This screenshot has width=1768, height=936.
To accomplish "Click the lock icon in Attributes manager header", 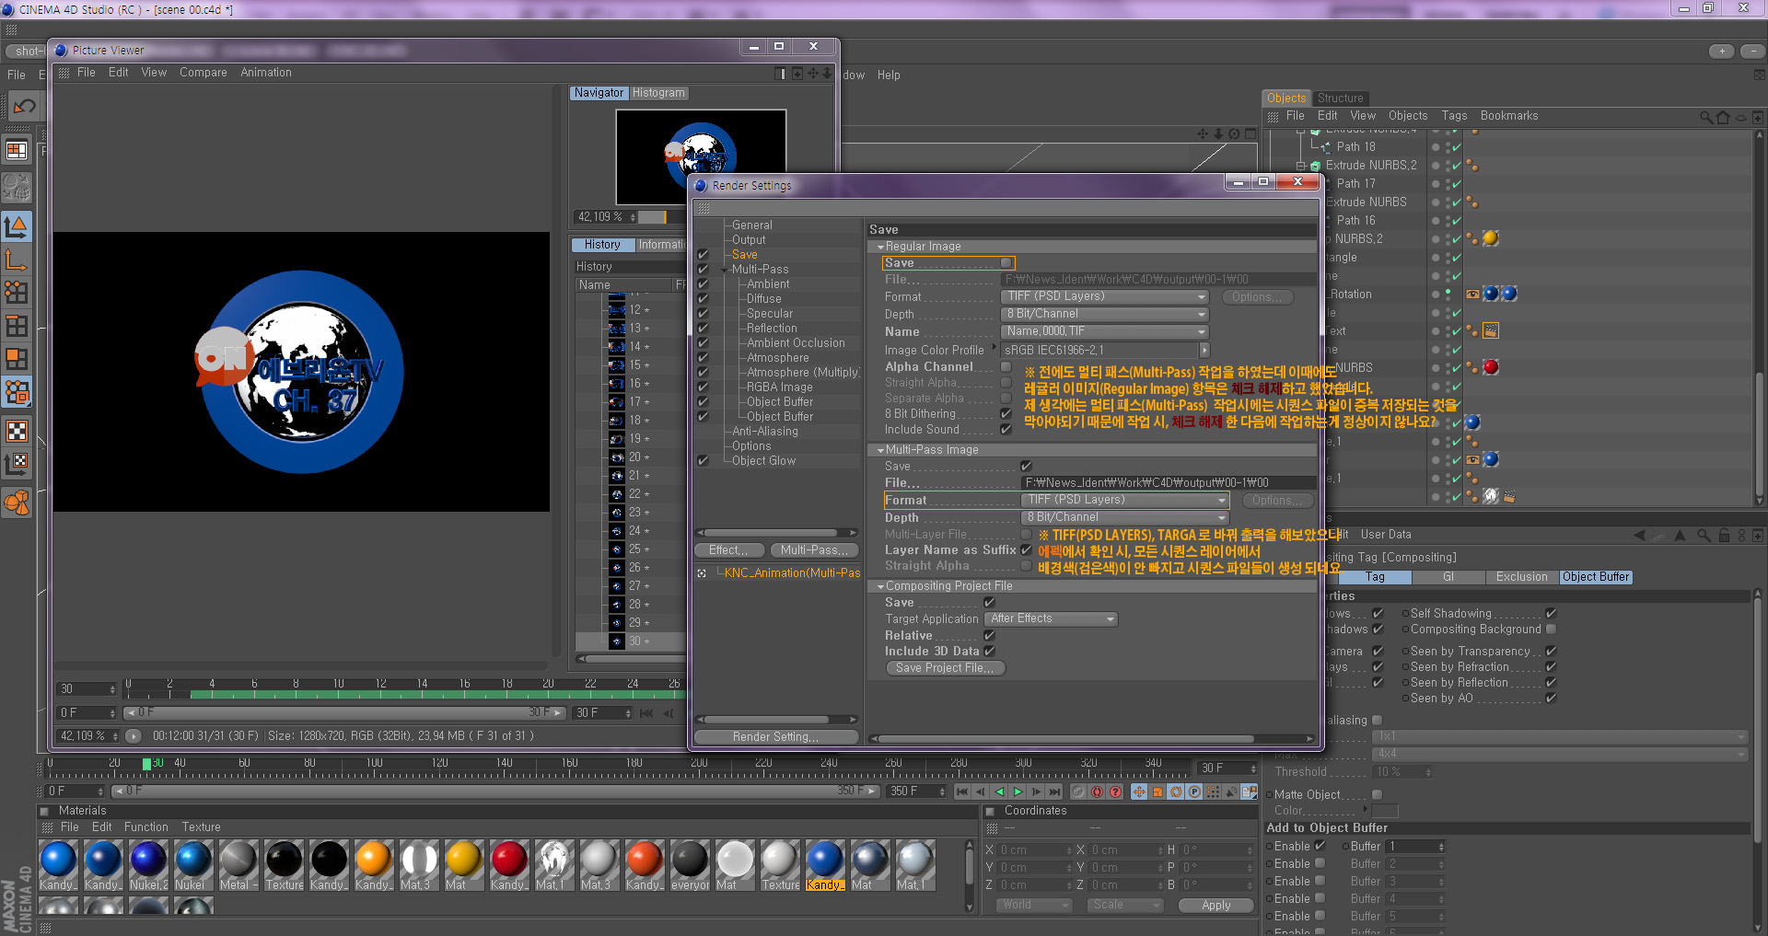I will 1724,535.
